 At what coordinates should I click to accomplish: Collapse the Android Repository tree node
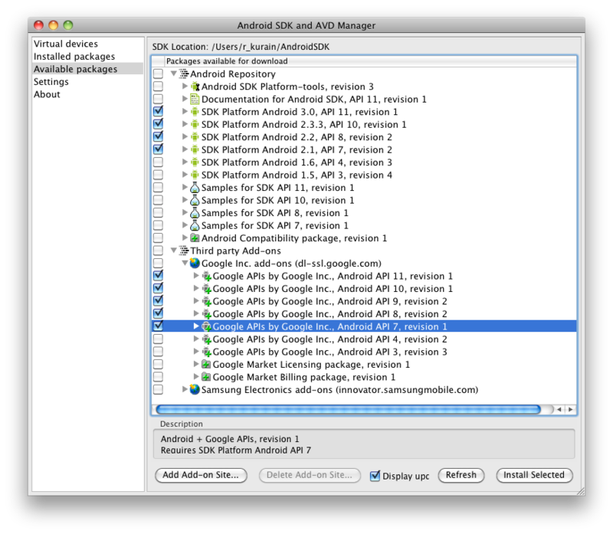[x=174, y=74]
